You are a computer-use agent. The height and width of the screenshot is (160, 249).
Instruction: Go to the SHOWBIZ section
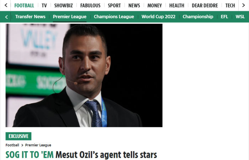pos(64,6)
